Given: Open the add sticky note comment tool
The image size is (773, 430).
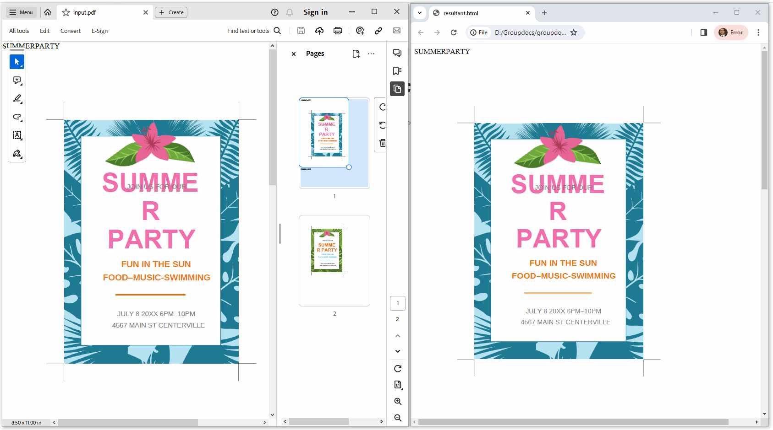Looking at the screenshot, I should tap(16, 81).
